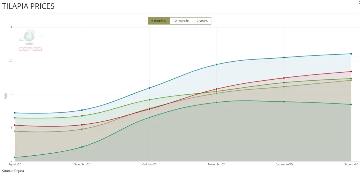This screenshot has width=360, height=174.
Task: Click tan series point at Agosto/25
Action: tap(15, 131)
